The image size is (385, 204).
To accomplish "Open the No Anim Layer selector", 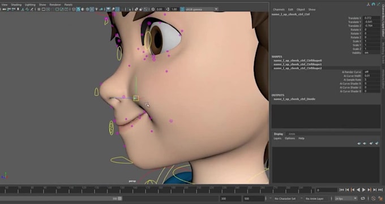I will click(x=315, y=198).
